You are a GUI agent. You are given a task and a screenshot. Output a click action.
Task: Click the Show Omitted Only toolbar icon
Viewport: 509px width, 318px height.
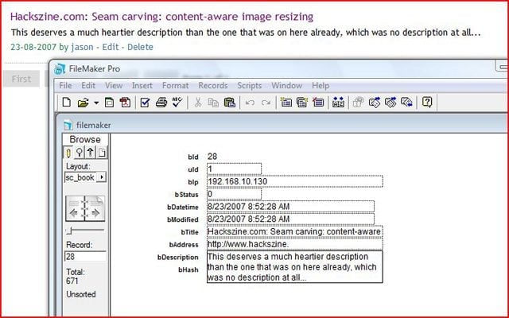[406, 103]
